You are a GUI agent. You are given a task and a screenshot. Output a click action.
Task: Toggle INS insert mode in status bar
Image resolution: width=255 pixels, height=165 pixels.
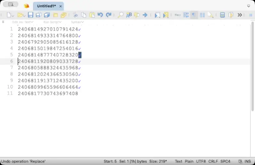[x=248, y=161]
